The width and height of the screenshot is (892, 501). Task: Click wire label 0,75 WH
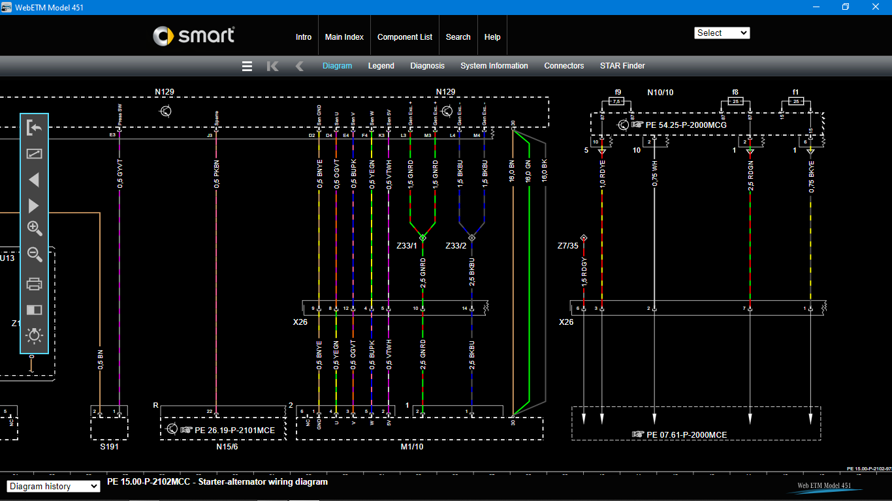(x=654, y=174)
